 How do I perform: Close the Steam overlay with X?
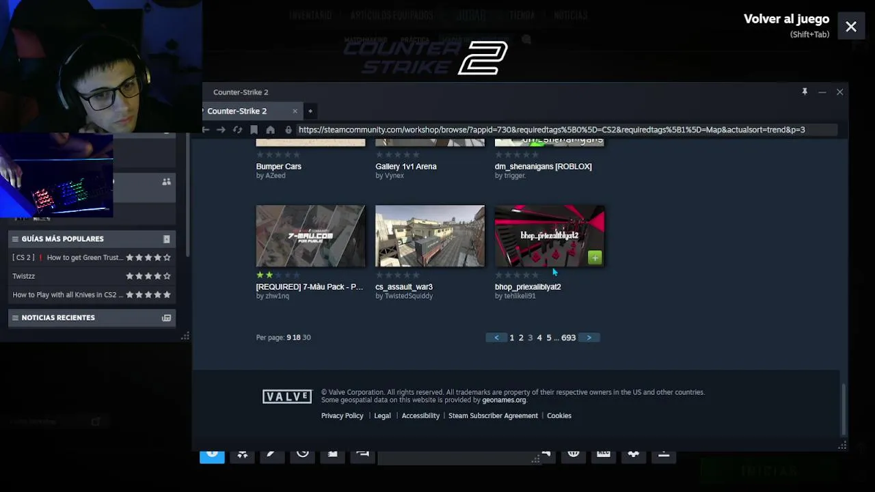(x=851, y=27)
